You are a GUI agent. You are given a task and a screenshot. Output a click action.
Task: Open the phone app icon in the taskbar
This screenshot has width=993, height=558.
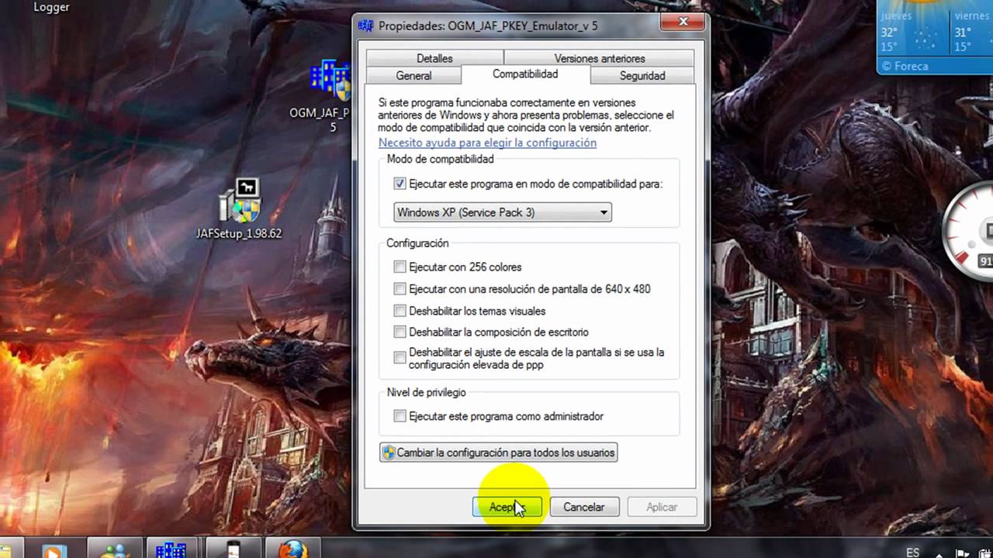[x=234, y=548]
